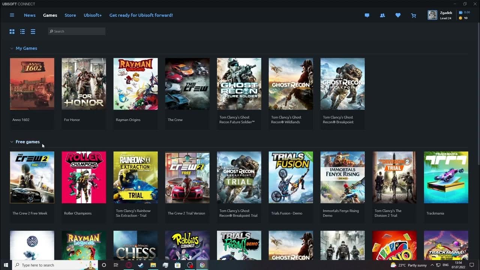
Task: Open Steam from the taskbar
Action: (x=141, y=265)
